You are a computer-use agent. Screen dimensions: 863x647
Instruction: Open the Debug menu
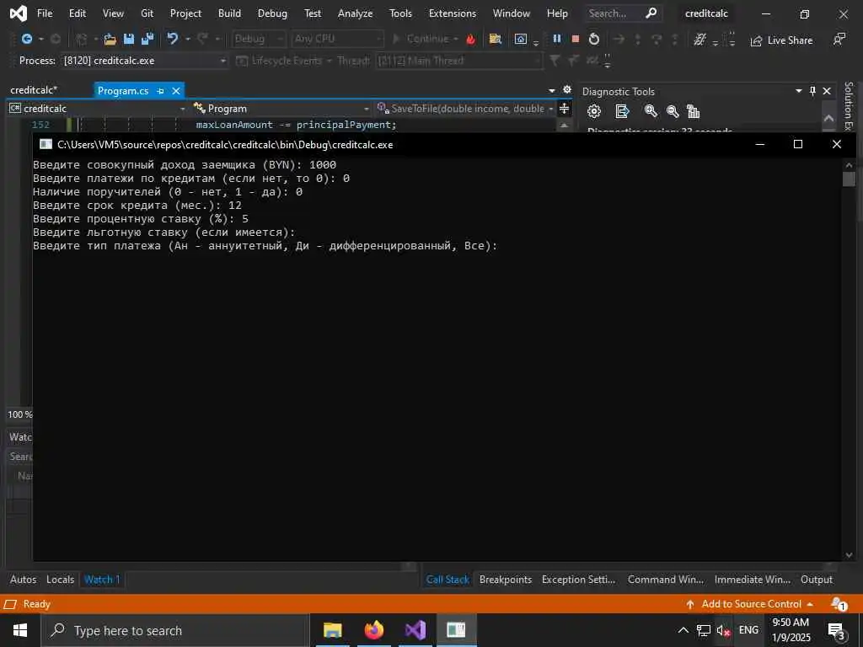point(272,13)
